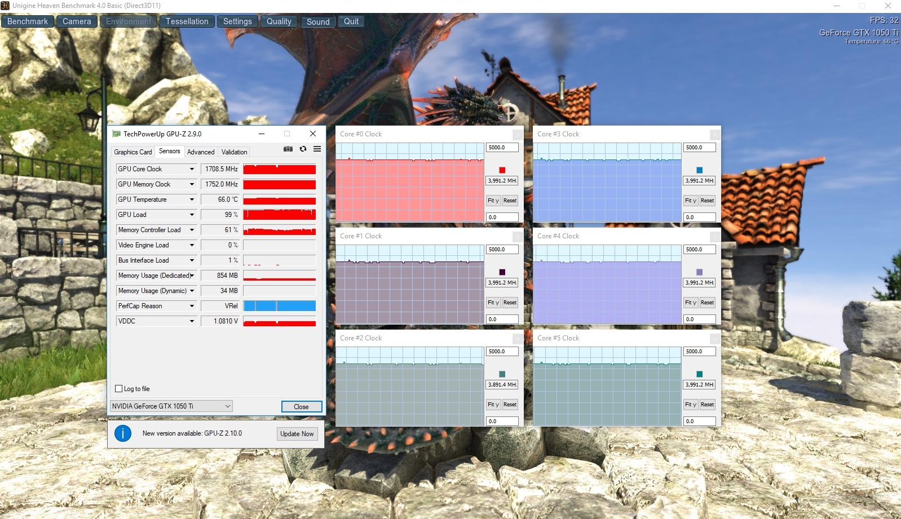The image size is (901, 519).
Task: Expand the PerfCap Reason sensor dropdown
Action: click(192, 306)
